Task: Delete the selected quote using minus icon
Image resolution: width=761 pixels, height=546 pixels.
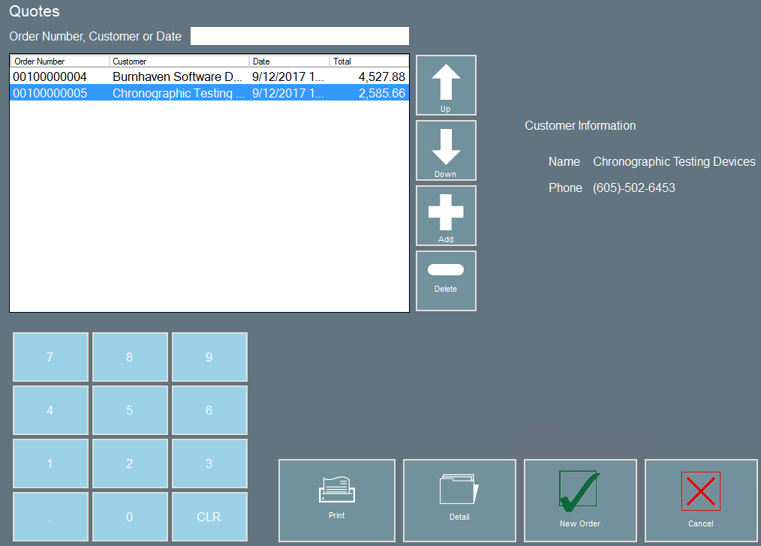Action: 446,280
